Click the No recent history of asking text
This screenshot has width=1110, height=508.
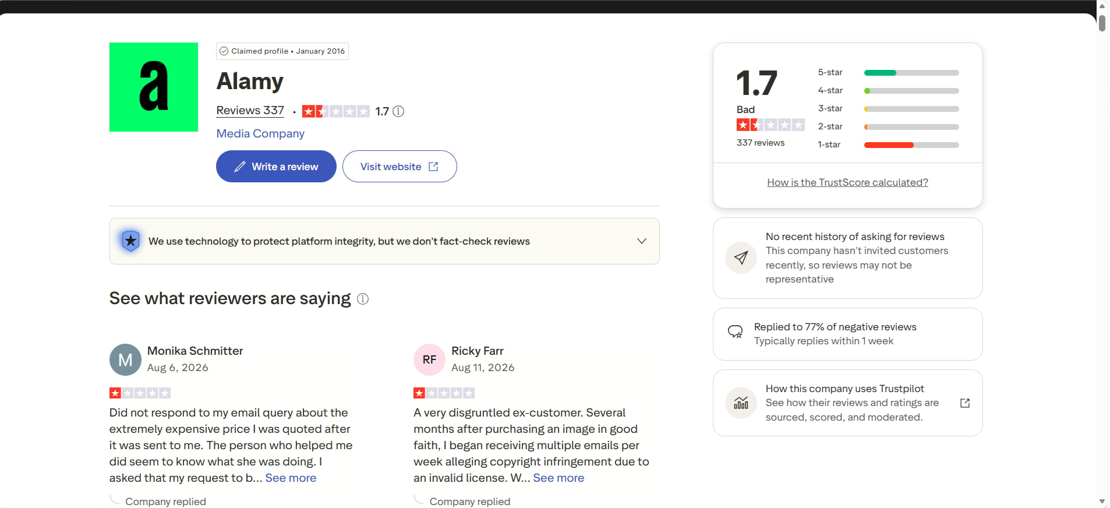pos(855,237)
